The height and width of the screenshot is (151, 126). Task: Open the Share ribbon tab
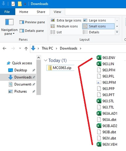[41, 12]
